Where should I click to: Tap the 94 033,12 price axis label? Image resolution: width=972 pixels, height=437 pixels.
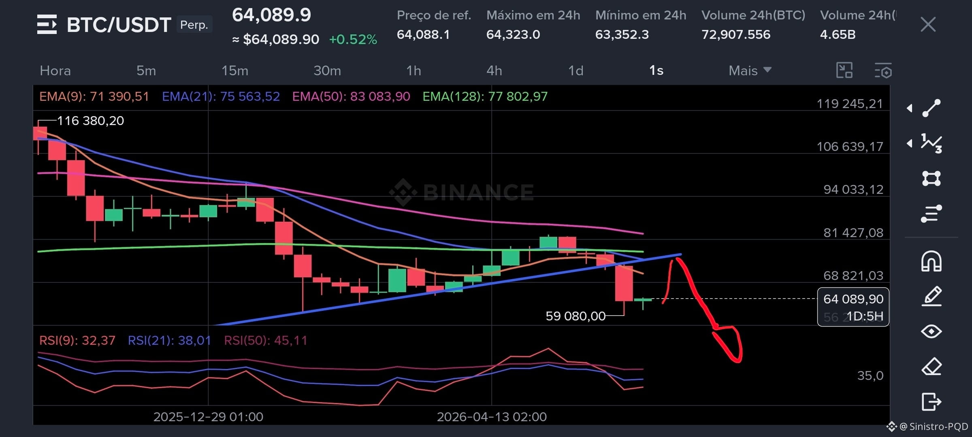point(853,189)
